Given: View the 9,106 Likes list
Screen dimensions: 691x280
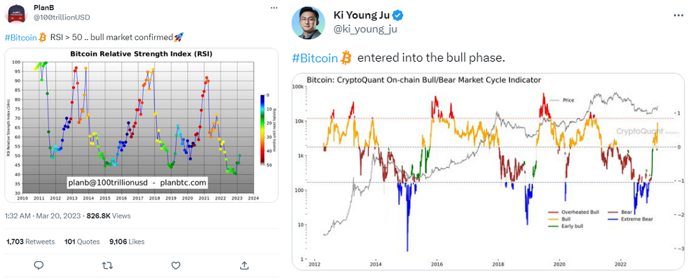Looking at the screenshot, I should pos(127,241).
